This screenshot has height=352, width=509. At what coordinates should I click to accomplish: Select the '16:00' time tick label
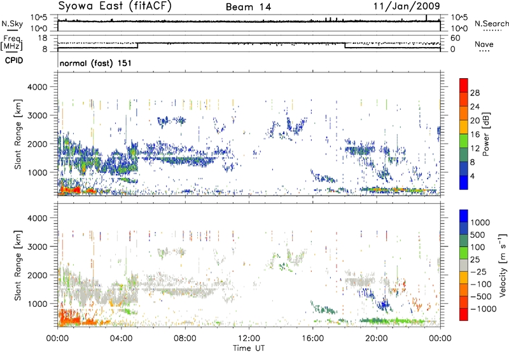coord(312,339)
